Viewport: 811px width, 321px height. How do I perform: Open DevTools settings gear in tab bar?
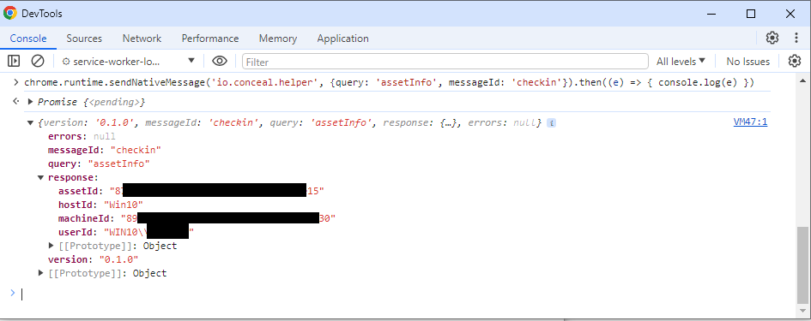(772, 38)
